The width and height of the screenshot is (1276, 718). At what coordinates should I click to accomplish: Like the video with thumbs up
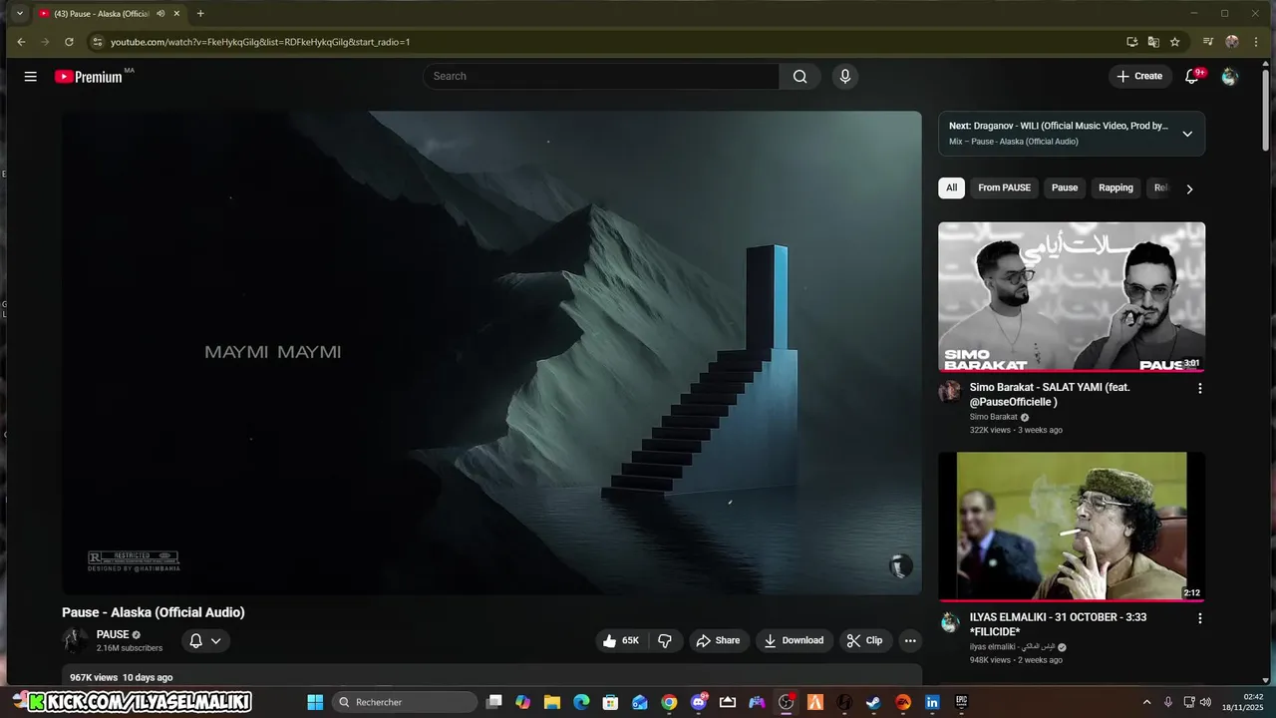click(620, 640)
